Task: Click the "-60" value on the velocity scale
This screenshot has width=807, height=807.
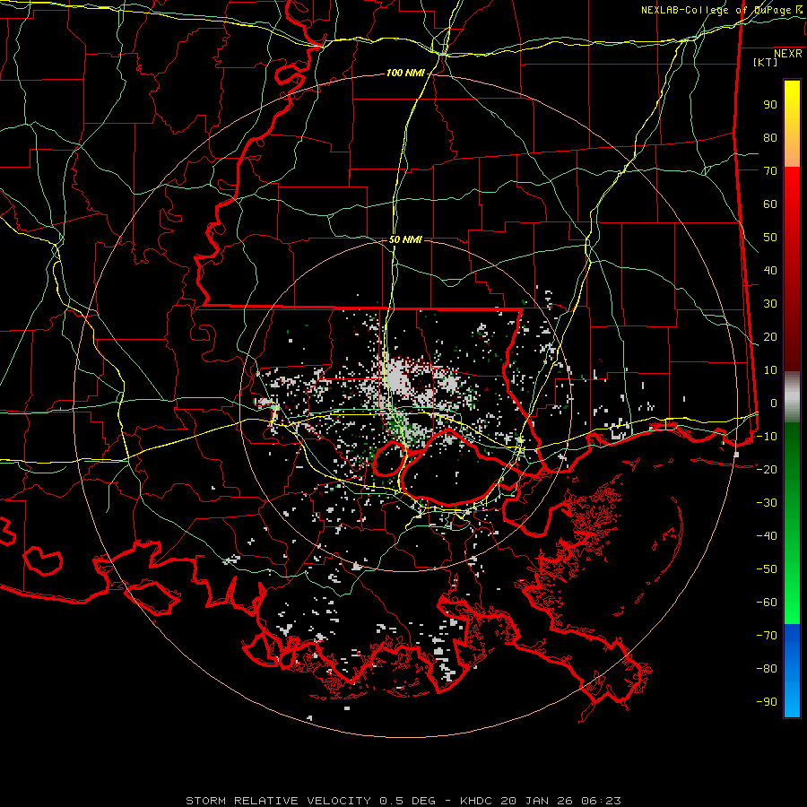Action: tap(767, 603)
